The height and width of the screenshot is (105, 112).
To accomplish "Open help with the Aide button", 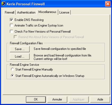I will coord(100,99).
